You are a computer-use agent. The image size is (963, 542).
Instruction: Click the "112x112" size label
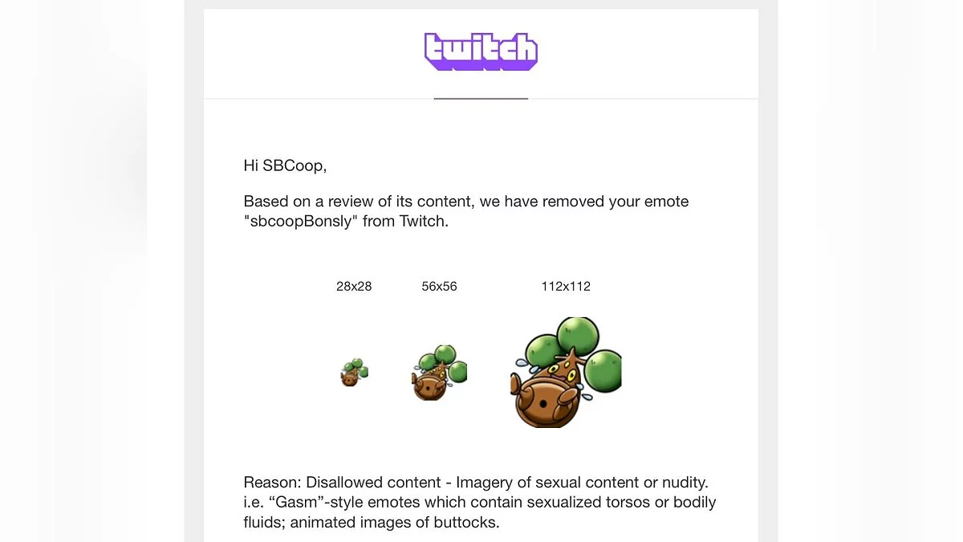click(x=566, y=286)
